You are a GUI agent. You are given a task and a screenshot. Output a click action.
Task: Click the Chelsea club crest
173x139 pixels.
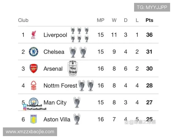(x=33, y=52)
